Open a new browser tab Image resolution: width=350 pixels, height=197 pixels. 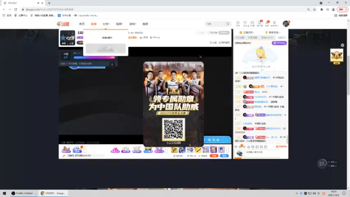pos(49,3)
